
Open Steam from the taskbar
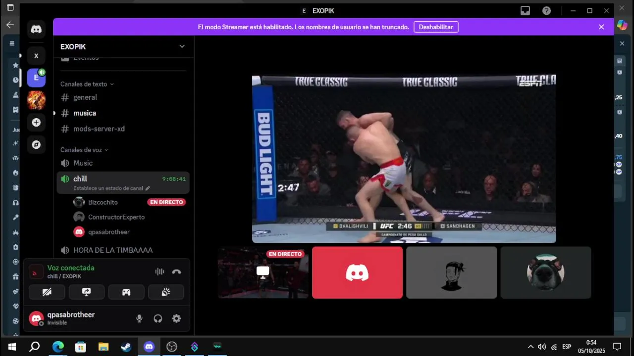[x=126, y=347]
